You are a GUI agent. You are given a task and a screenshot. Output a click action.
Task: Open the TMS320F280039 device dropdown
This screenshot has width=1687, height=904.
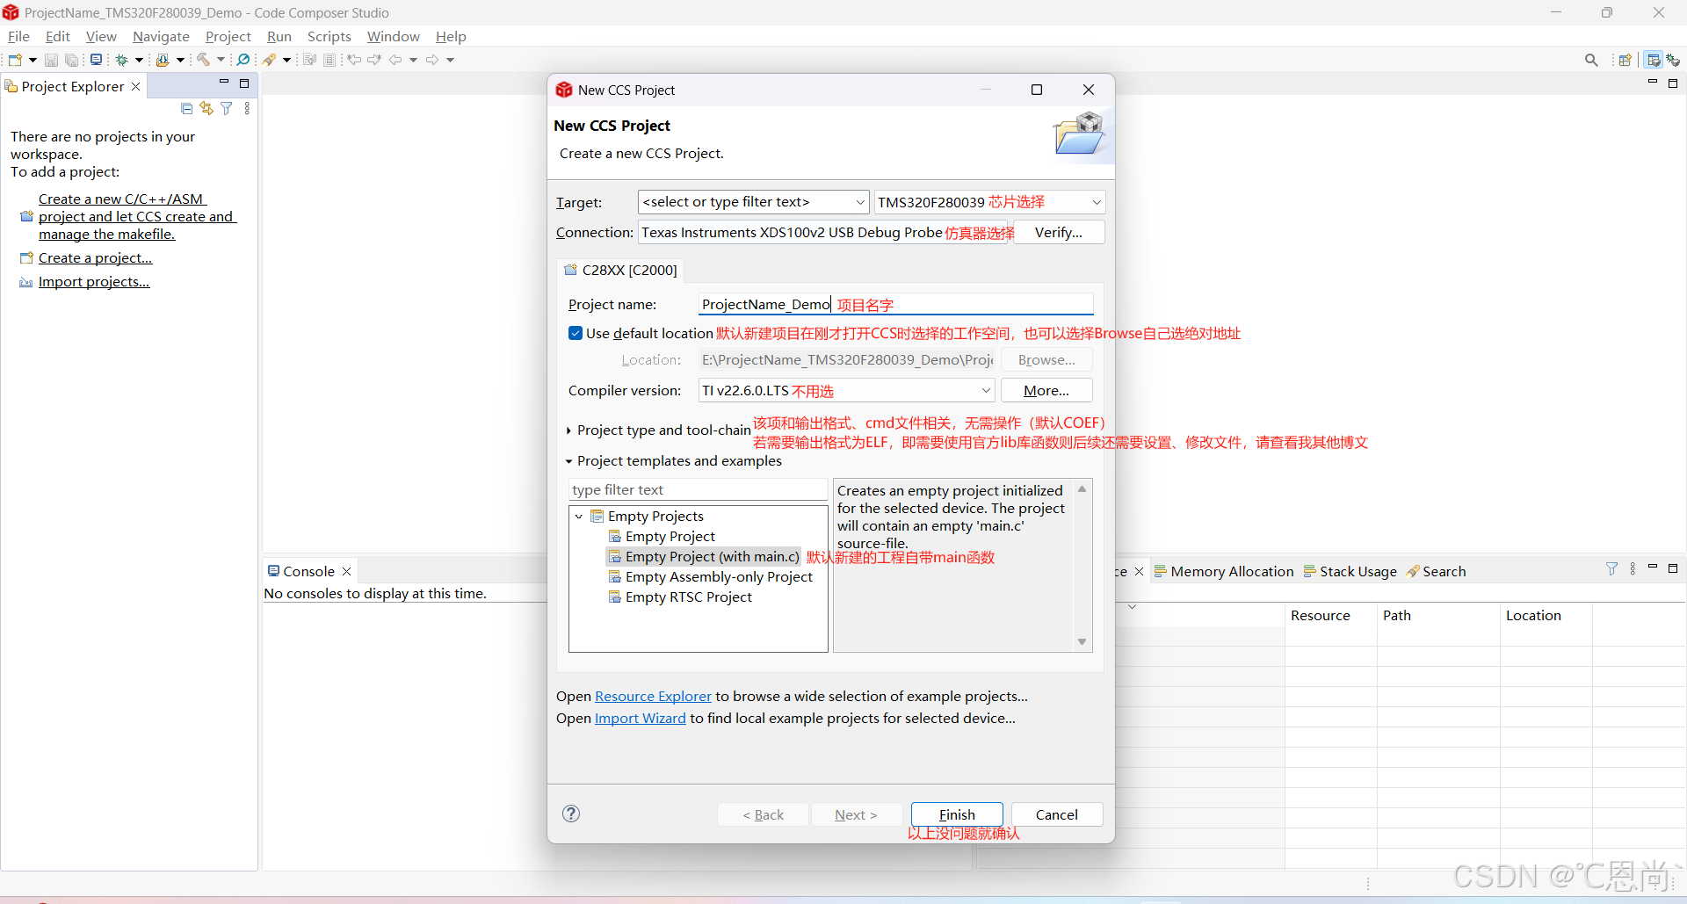(1096, 202)
